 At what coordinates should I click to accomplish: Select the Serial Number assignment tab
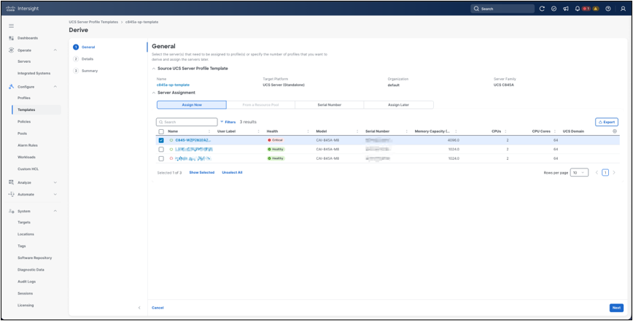(330, 105)
